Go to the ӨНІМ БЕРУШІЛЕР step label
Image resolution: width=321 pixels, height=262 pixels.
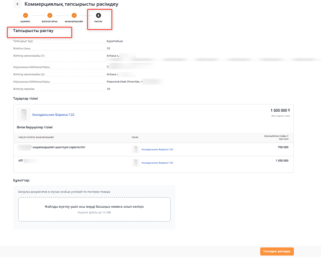click(x=74, y=21)
